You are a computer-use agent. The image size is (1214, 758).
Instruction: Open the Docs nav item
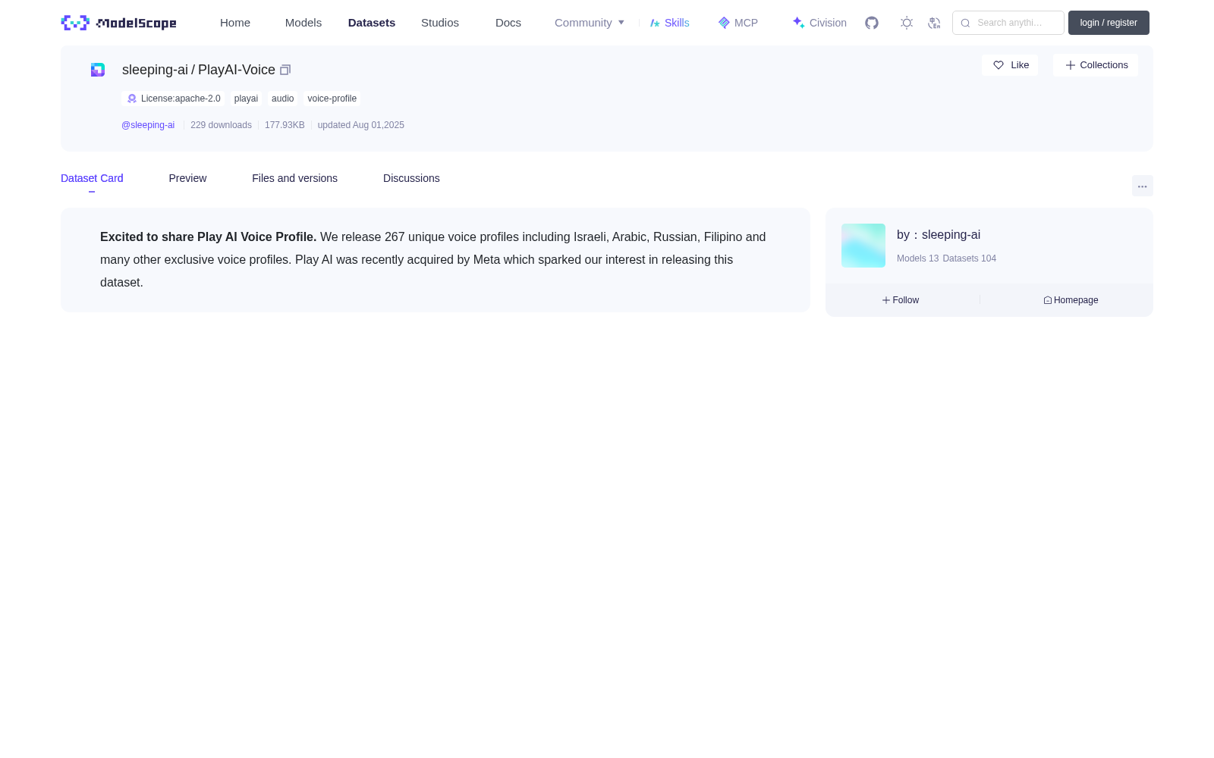coord(508,23)
